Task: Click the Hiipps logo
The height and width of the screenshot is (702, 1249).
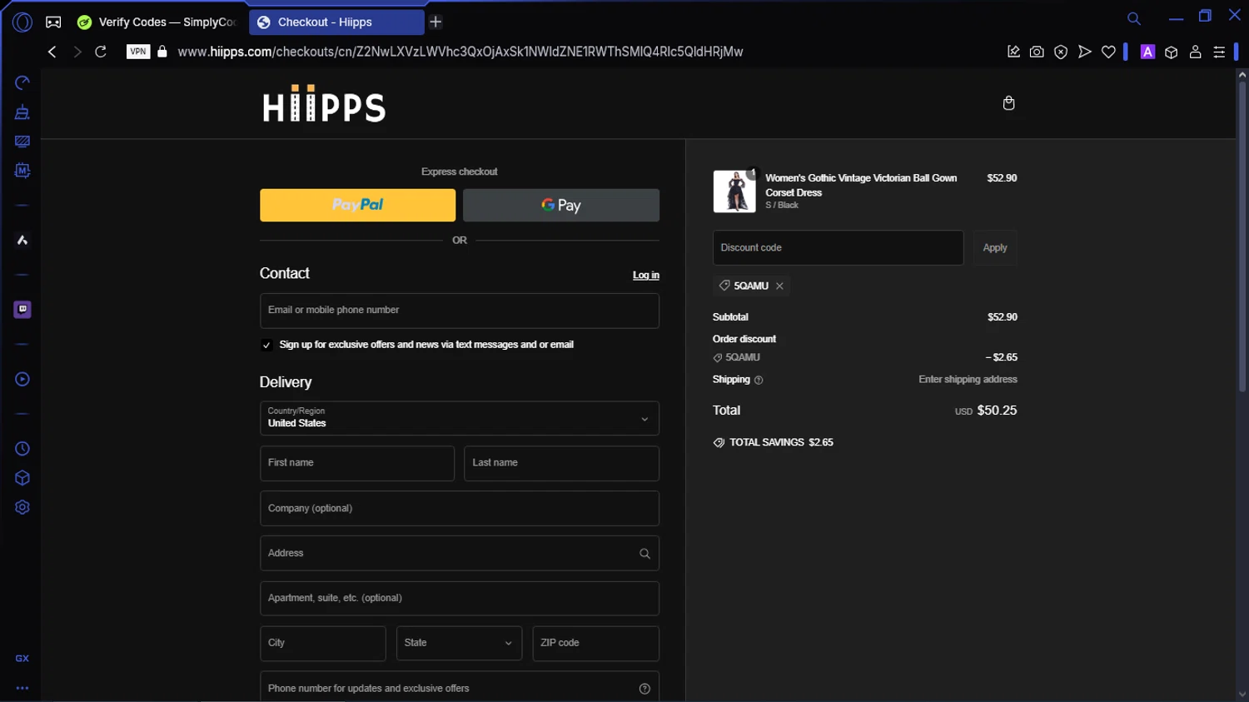Action: tap(325, 103)
